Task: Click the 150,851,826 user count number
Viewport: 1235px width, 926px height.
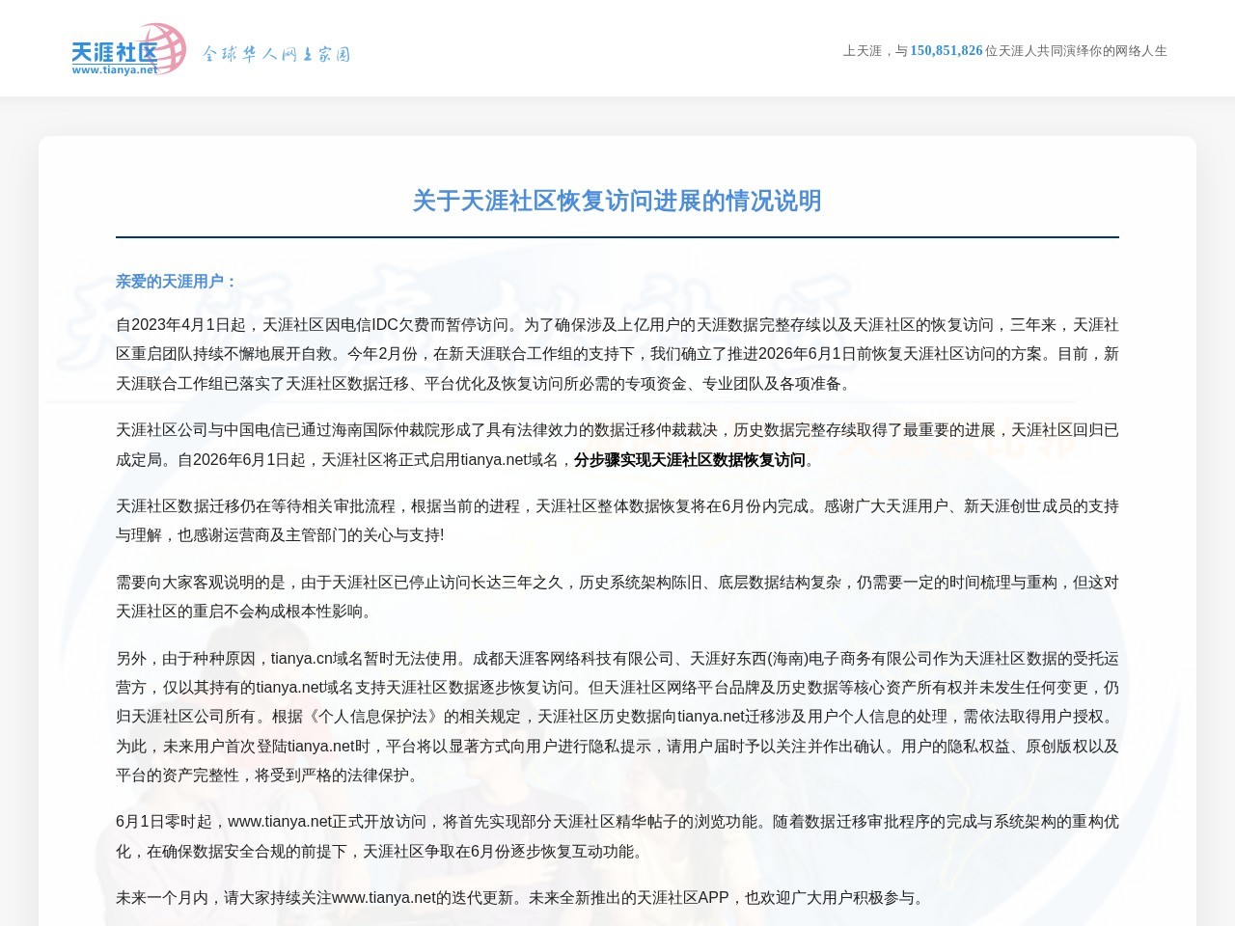Action: tap(946, 50)
